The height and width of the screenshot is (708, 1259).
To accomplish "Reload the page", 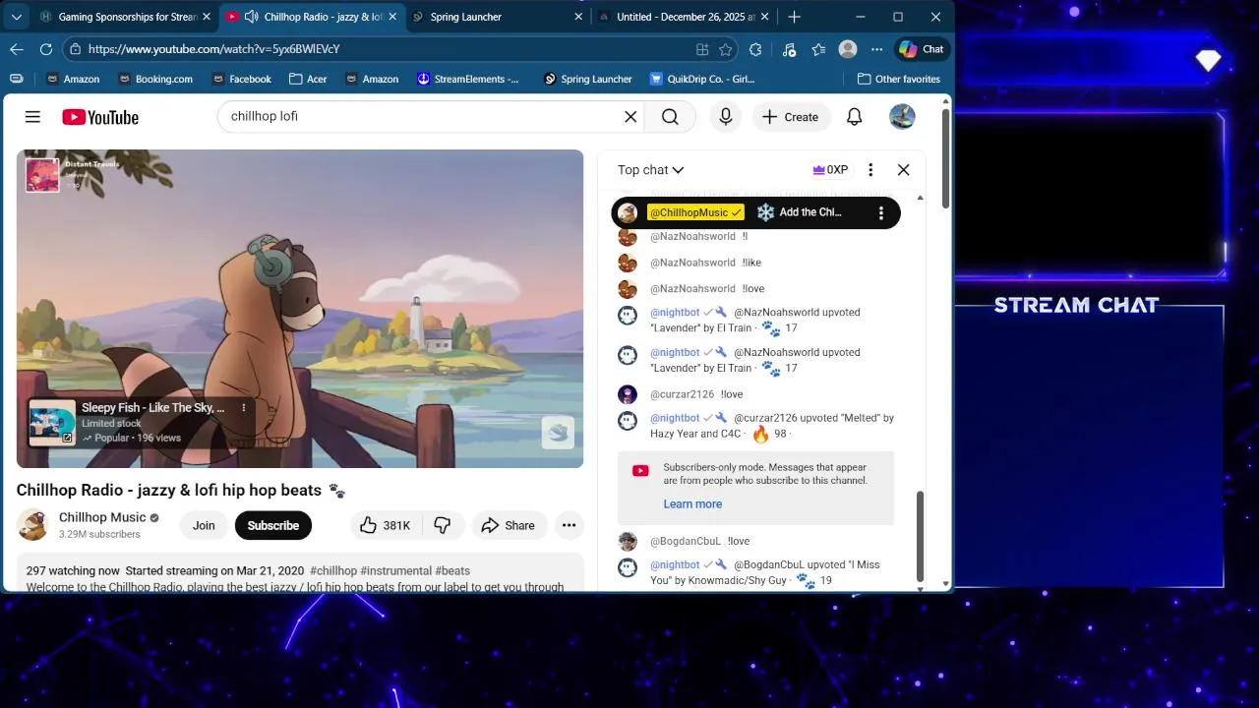I will point(46,49).
